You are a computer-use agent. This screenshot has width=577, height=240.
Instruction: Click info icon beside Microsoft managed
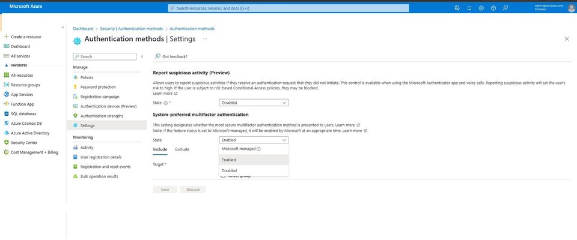tap(258, 149)
